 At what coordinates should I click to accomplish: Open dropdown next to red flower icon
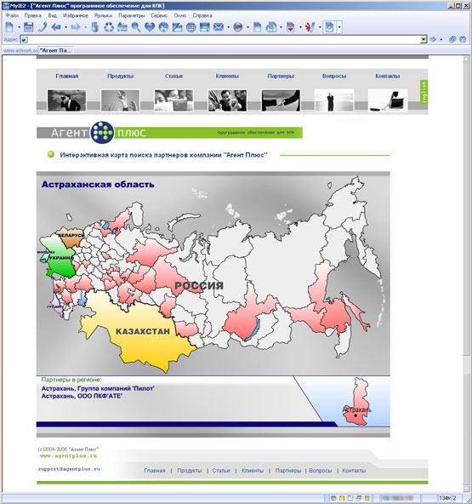(x=320, y=27)
